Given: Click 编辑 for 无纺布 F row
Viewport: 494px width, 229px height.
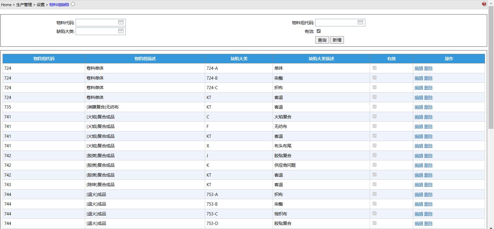Looking at the screenshot, I should tap(419, 127).
